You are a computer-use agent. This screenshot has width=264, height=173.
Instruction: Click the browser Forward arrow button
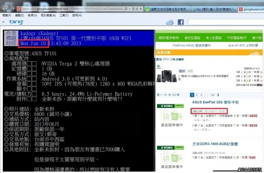pyautogui.click(x=13, y=8)
